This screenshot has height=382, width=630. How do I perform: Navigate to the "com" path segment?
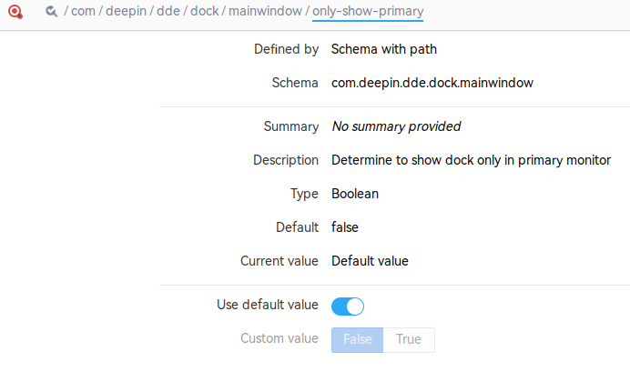[x=84, y=12]
